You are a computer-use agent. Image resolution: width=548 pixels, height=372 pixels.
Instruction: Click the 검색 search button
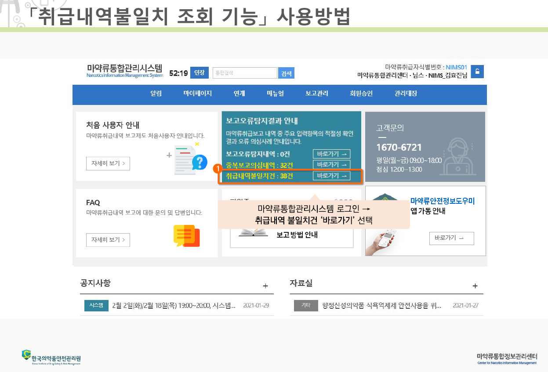click(286, 73)
